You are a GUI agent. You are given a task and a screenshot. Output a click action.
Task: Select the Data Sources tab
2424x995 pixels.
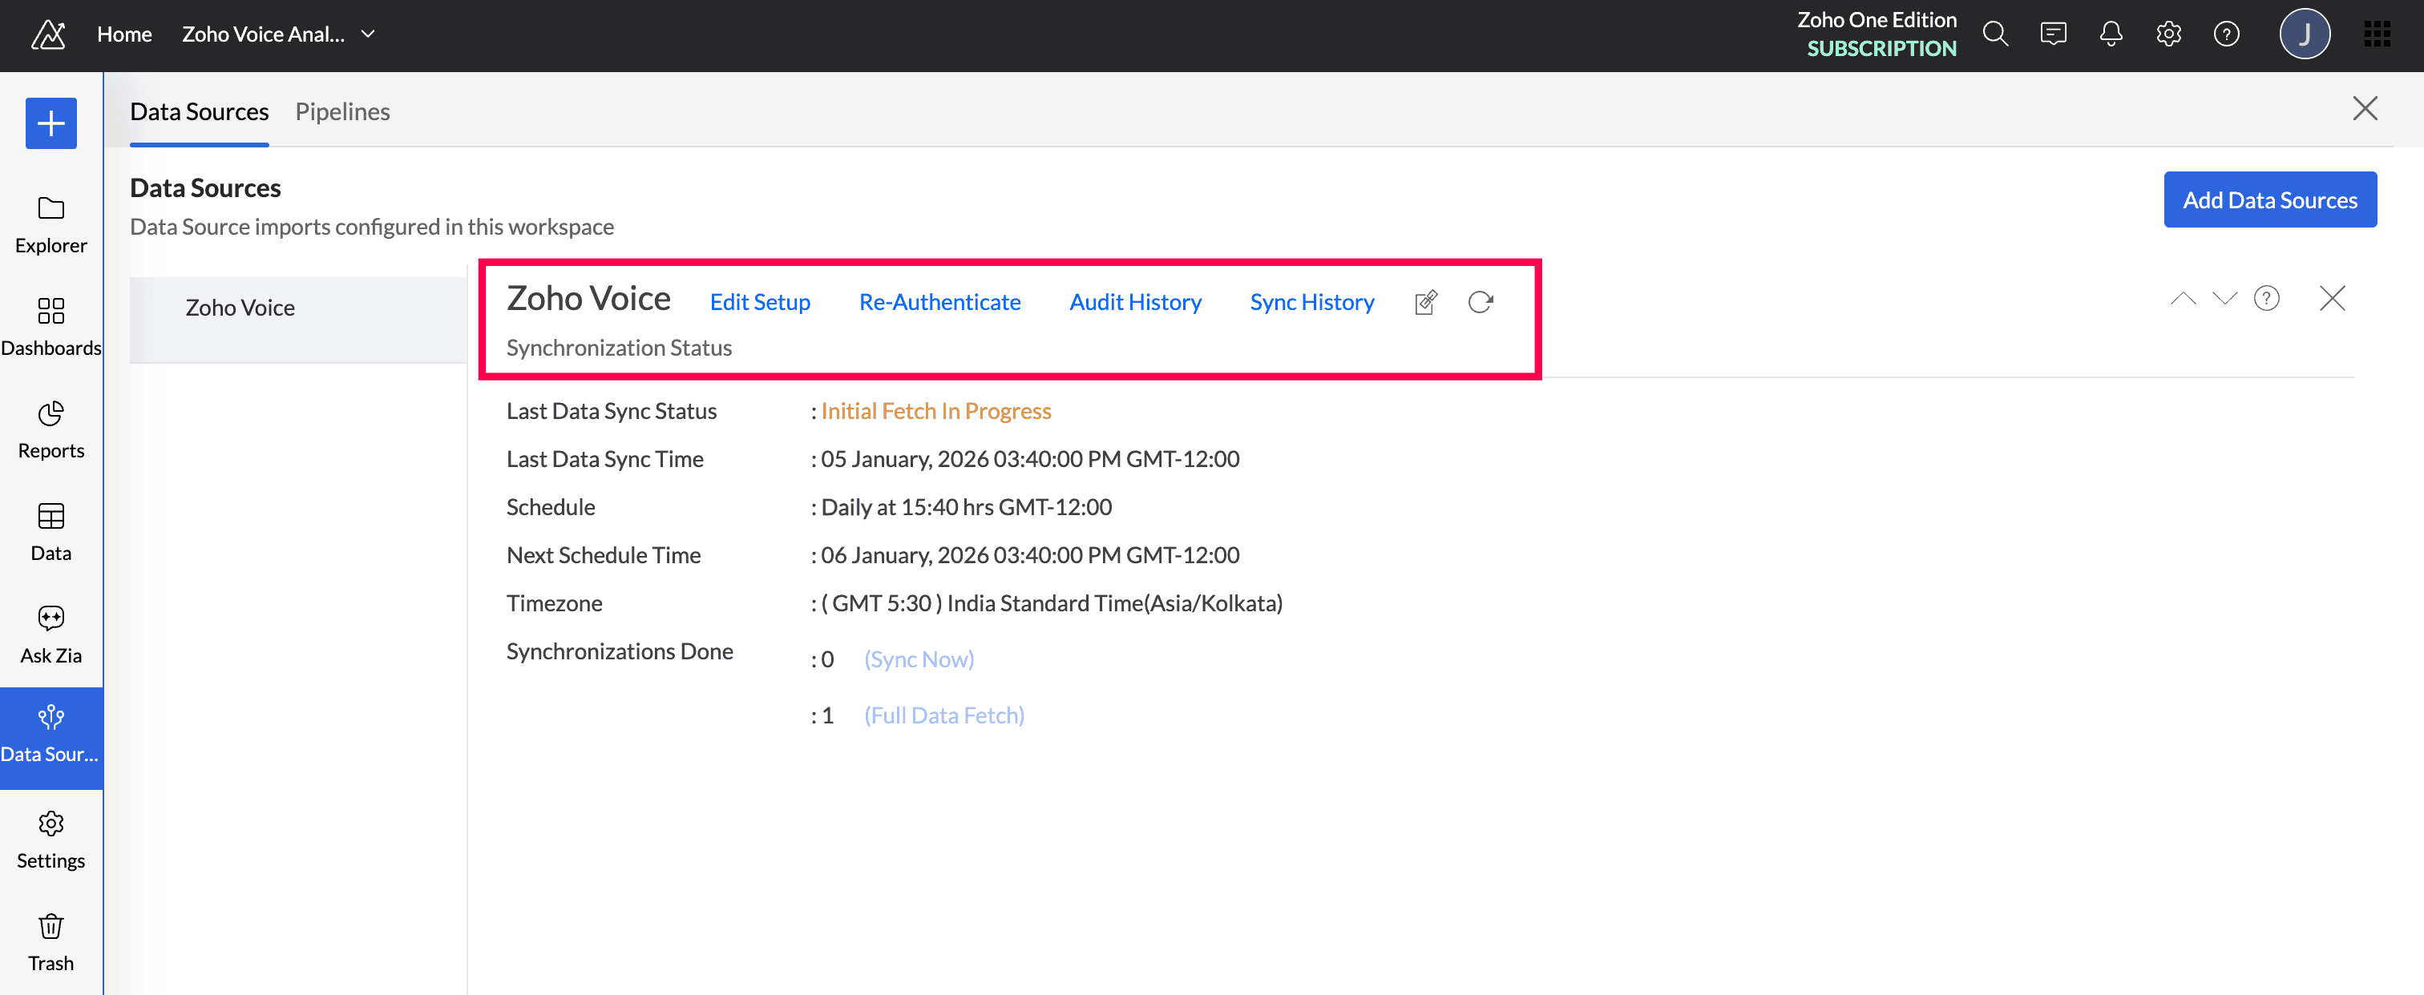[x=200, y=112]
